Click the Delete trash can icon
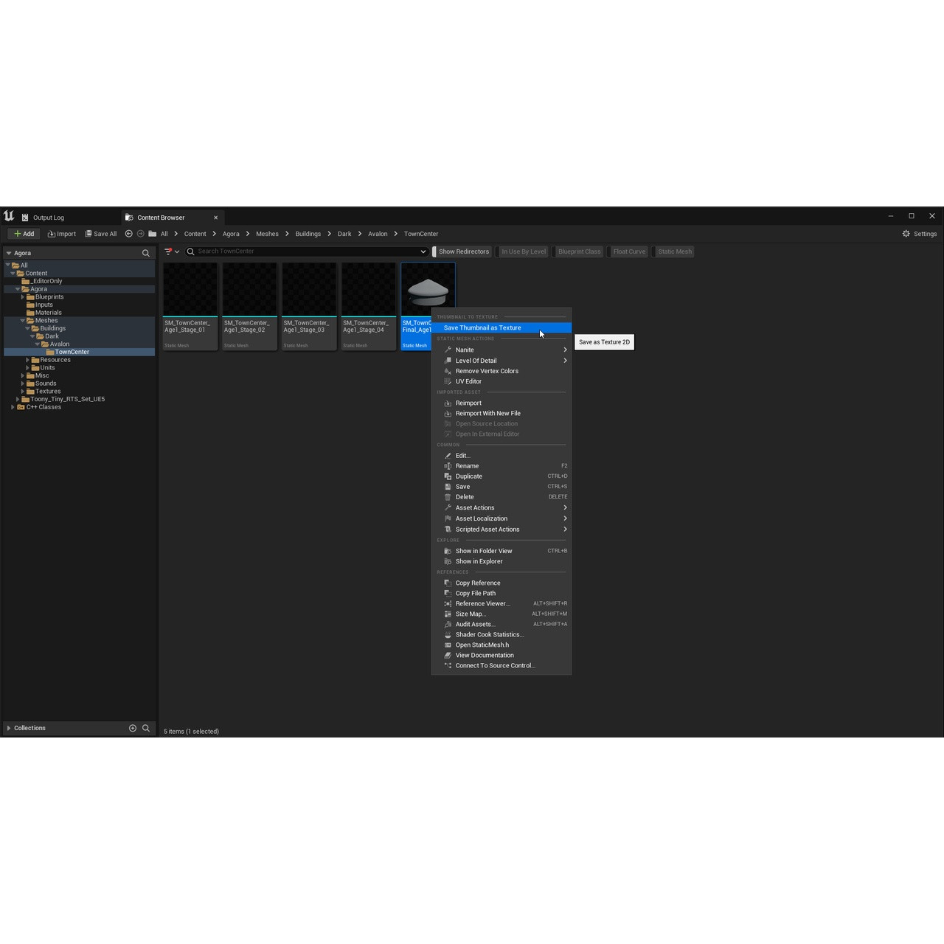Screen dimensions: 944x944 tap(448, 497)
